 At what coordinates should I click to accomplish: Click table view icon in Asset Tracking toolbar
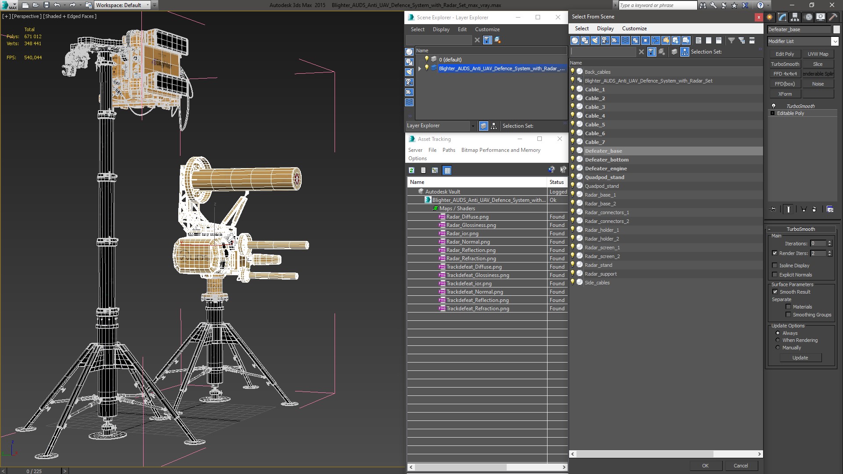[447, 170]
